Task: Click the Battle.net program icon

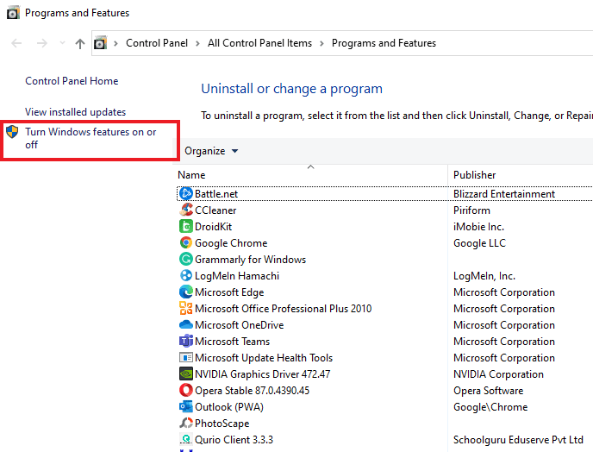Action: [x=186, y=194]
